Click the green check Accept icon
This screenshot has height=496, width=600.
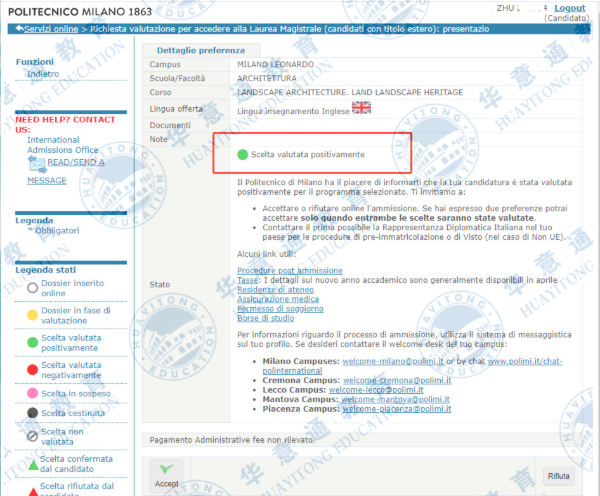coord(166,469)
